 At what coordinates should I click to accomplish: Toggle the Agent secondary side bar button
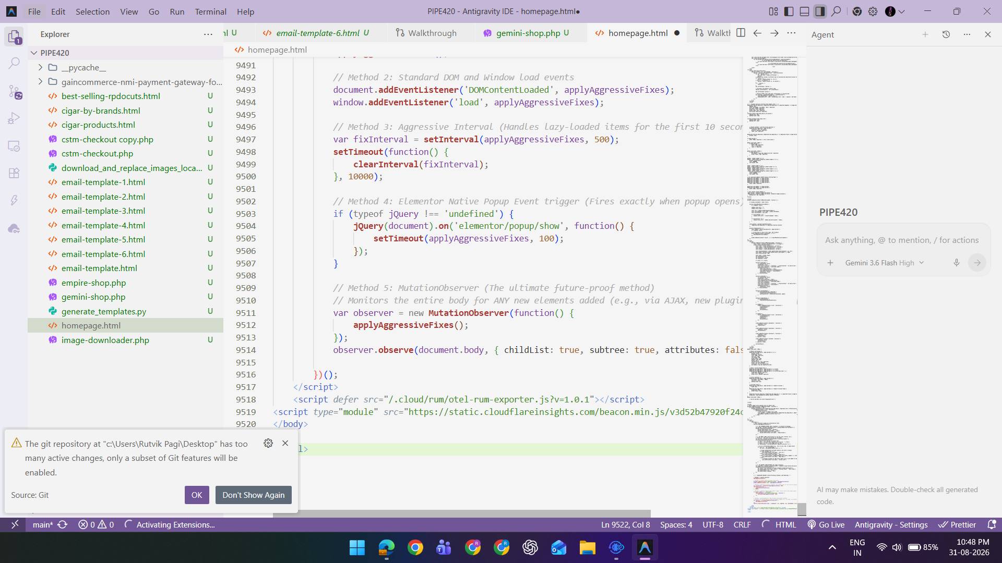point(820,11)
